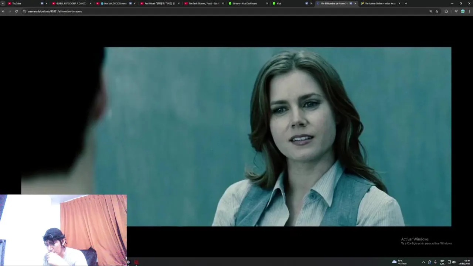Click the webcam overlay thumbnail
This screenshot has width=473, height=266.
[x=63, y=230]
